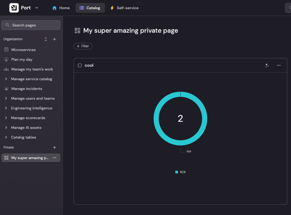Click the dashboard icon in Private page row

click(6, 158)
